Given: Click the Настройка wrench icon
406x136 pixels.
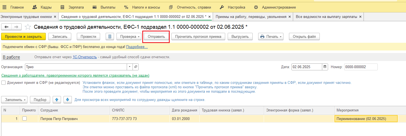Looking at the screenshot, I should [x=222, y=7].
